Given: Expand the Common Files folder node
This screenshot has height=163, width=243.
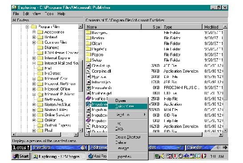Looking at the screenshot, I should pos(34,42).
